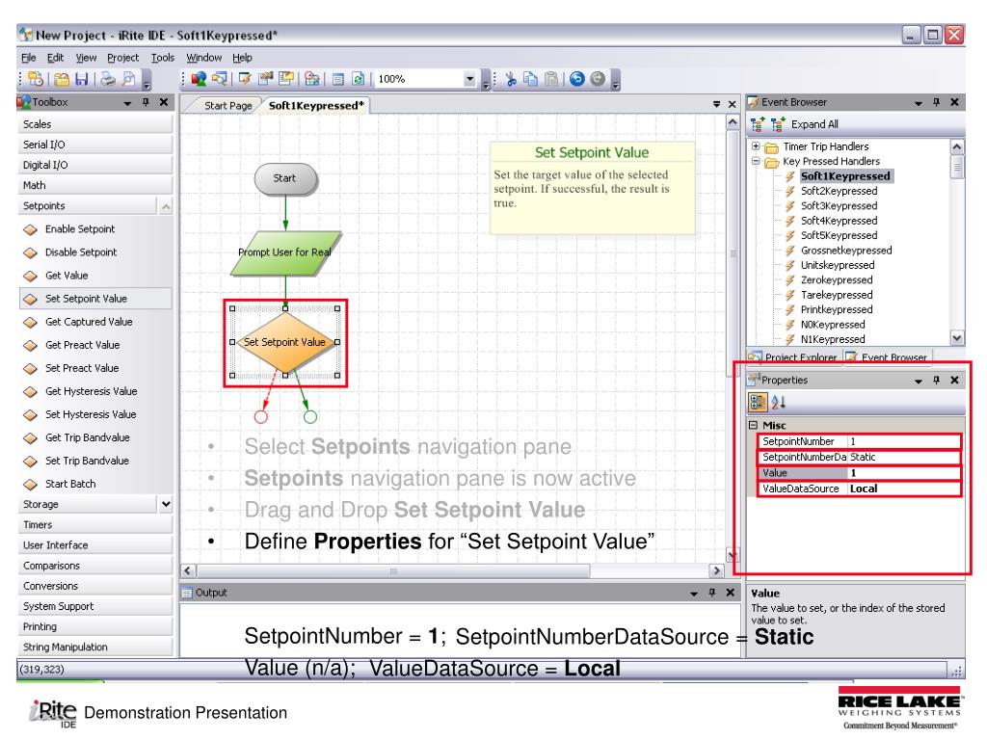Viewport: 987px width, 740px height.
Task: Click the Cut scissors icon
Action: tap(511, 79)
